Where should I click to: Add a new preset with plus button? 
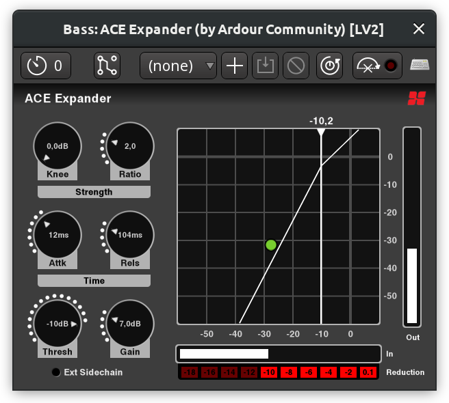click(235, 66)
